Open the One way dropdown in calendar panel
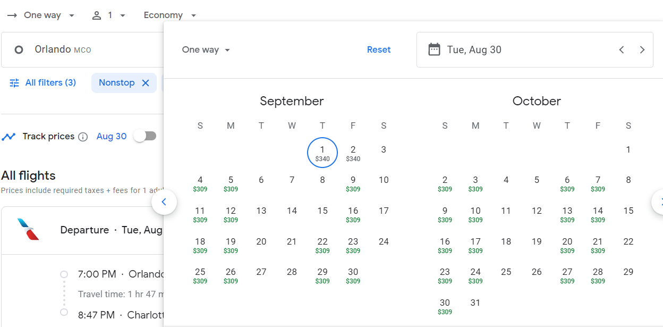The height and width of the screenshot is (327, 663). coord(206,50)
